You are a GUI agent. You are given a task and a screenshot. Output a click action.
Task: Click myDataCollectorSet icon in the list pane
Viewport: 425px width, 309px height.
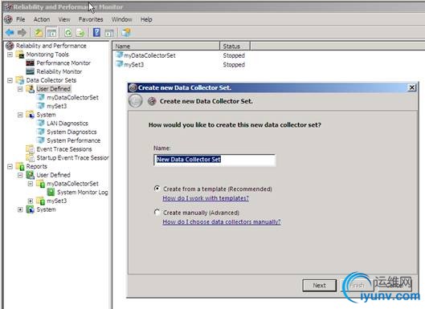119,55
